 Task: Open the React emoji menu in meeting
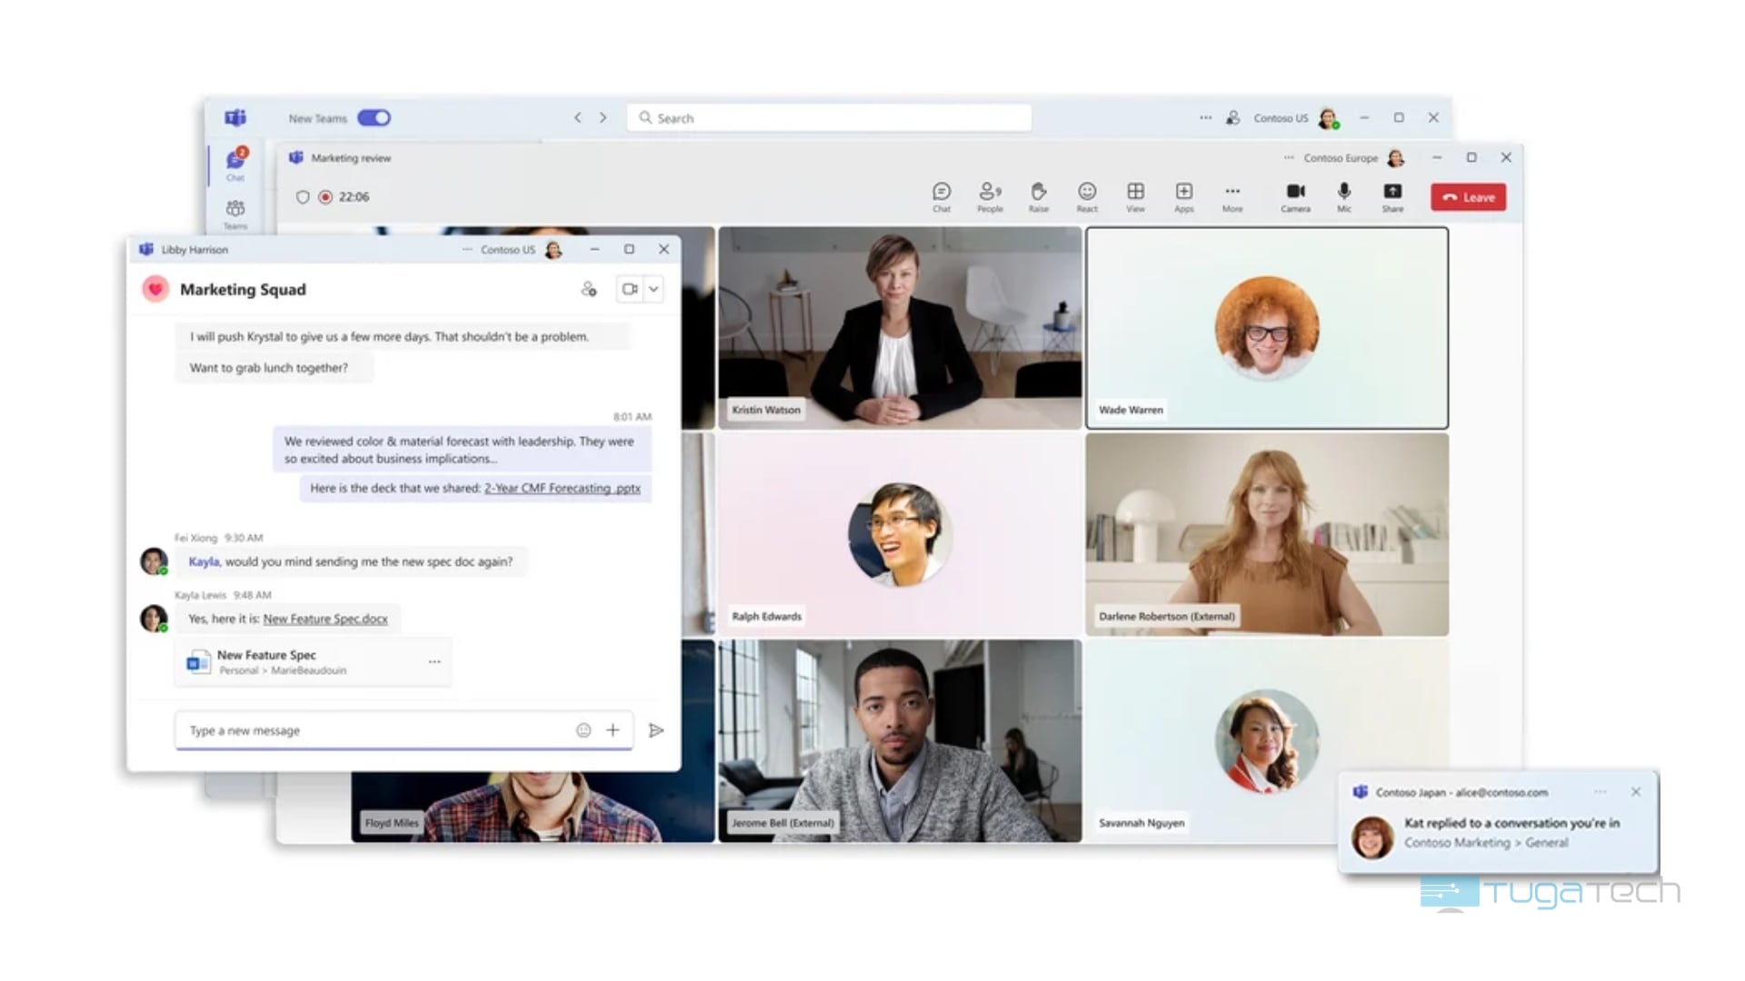[1087, 197]
